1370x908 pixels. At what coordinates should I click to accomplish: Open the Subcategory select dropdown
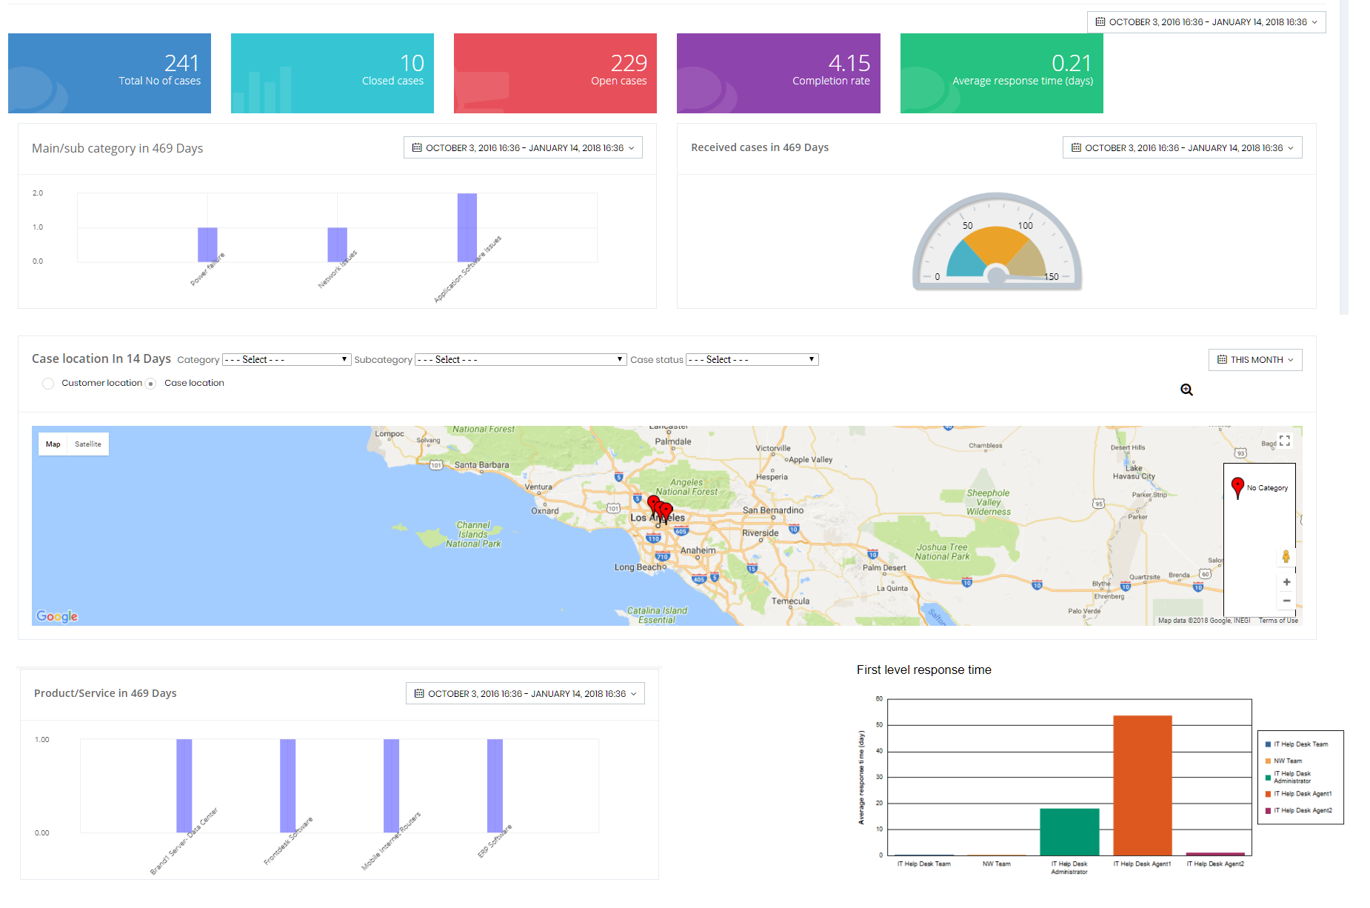pos(521,359)
